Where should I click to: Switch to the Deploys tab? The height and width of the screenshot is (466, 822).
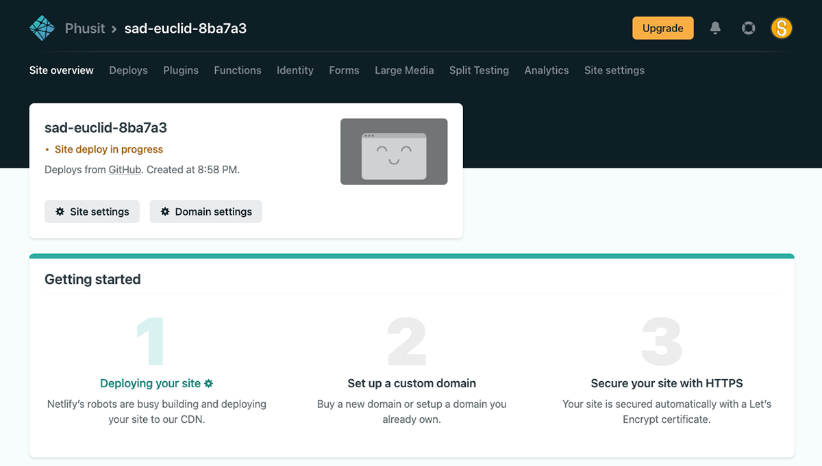128,70
